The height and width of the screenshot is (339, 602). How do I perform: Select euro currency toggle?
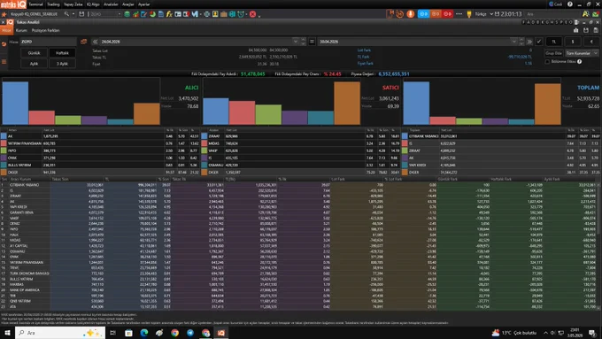click(x=591, y=42)
